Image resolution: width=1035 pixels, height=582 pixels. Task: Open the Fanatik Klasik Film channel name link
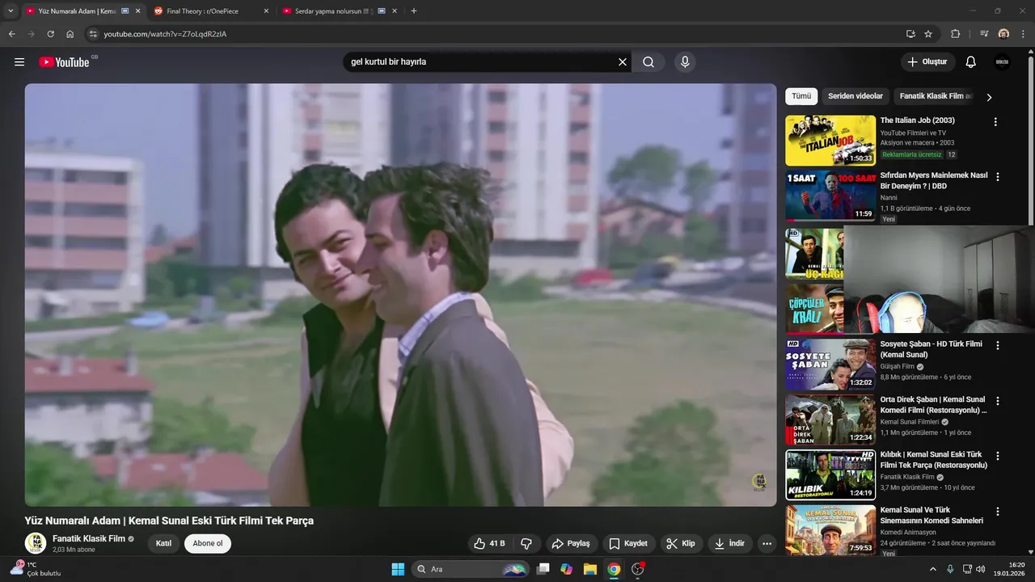pyautogui.click(x=89, y=538)
